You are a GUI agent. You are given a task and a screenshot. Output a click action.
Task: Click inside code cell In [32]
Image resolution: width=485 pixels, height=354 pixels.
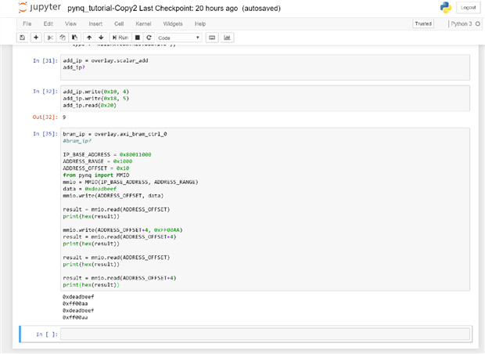pos(265,98)
